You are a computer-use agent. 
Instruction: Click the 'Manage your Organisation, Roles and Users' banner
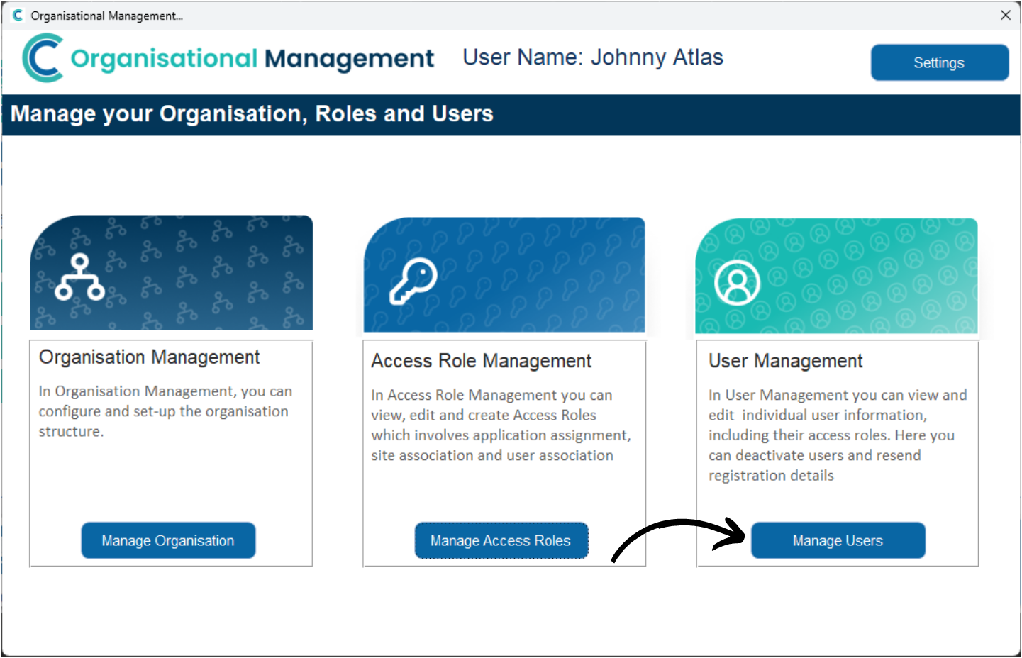tap(511, 114)
